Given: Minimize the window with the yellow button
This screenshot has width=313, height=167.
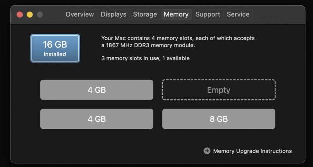Looking at the screenshot, I should [x=30, y=15].
